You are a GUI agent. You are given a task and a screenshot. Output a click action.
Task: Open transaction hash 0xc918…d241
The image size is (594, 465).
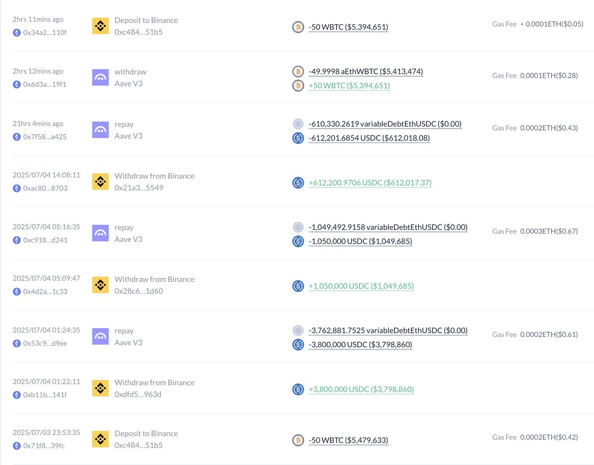tap(46, 240)
